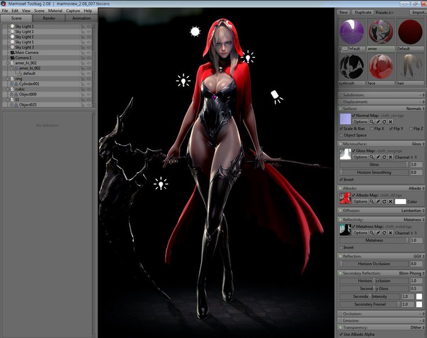Open the material Presets menu
The height and width of the screenshot is (338, 427).
(384, 13)
